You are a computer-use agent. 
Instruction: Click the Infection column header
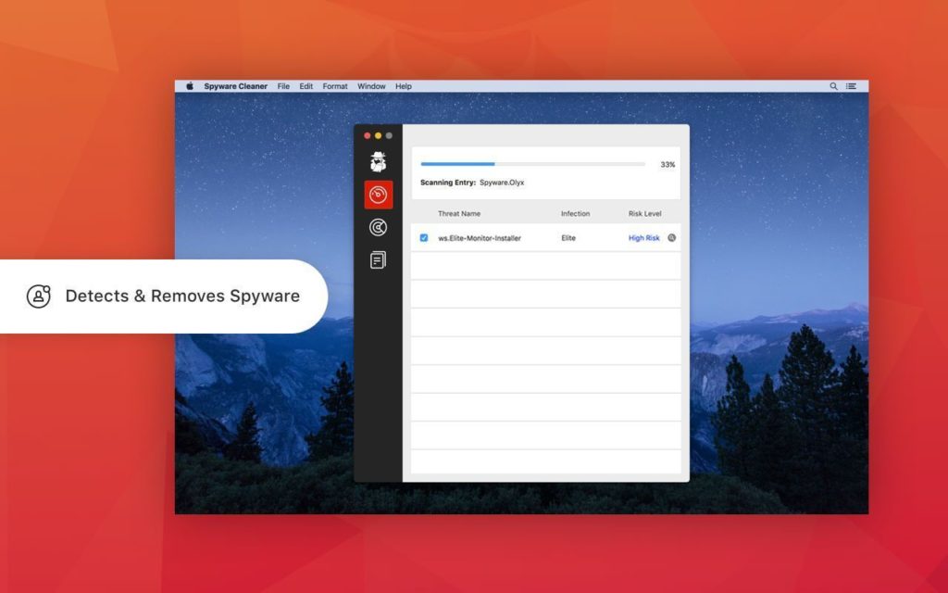575,214
